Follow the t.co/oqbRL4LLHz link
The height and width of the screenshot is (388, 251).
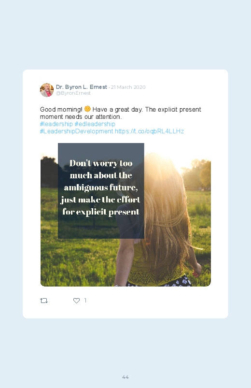click(x=149, y=131)
